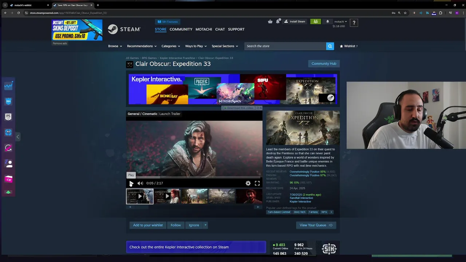The height and width of the screenshot is (262, 466).
Task: Click the green friends icon button
Action: click(316, 21)
